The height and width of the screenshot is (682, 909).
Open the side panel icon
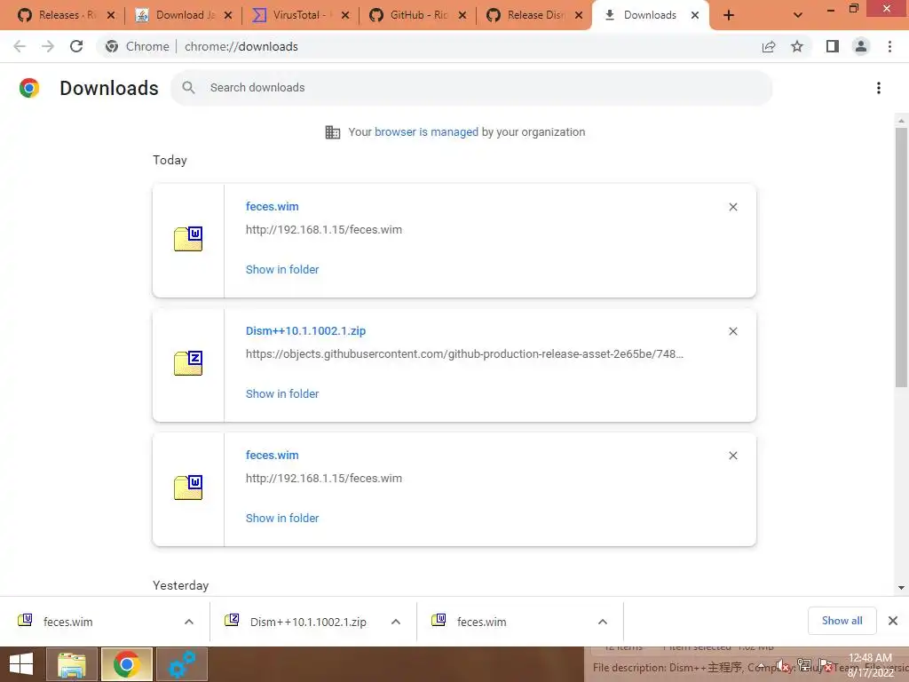(x=833, y=46)
